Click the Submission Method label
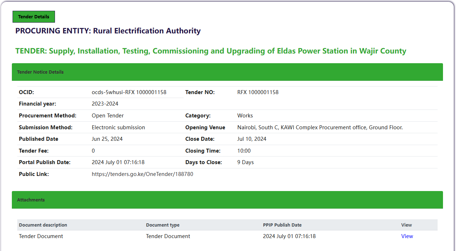 tap(46, 127)
